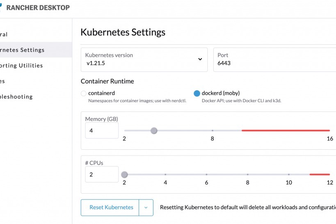This screenshot has width=336, height=224.
Task: Navigate to Troubleshooting in sidebar
Action: 16,97
